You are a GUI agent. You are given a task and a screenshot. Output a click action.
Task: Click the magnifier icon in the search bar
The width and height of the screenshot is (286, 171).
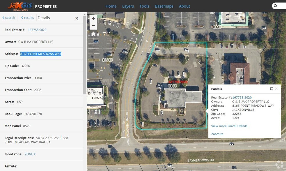tap(275, 6)
